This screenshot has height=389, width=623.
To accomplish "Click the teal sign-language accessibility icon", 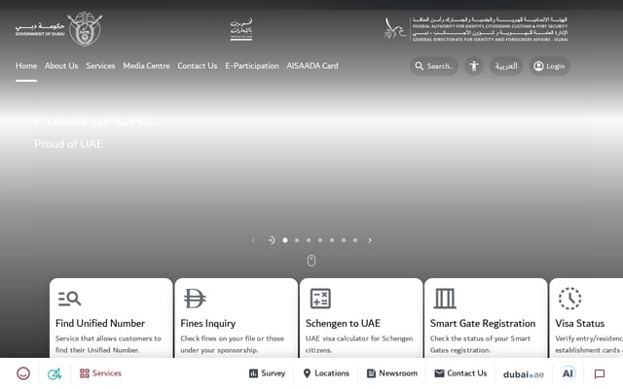I will (x=55, y=373).
